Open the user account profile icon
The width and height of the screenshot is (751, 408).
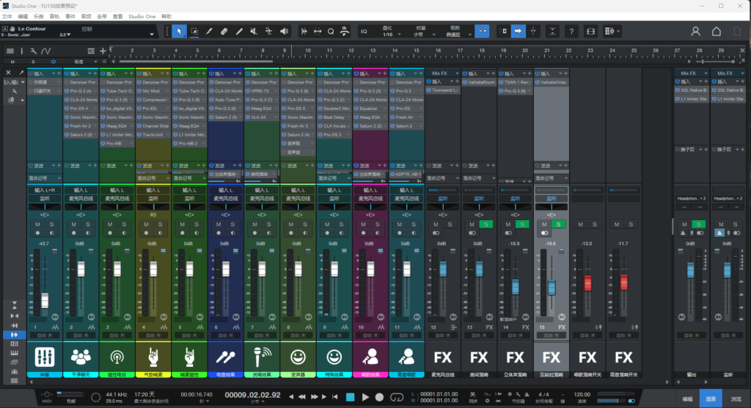click(695, 32)
